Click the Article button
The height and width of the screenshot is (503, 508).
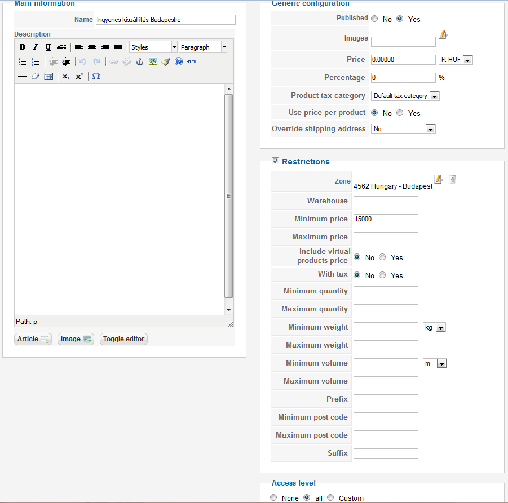click(33, 339)
